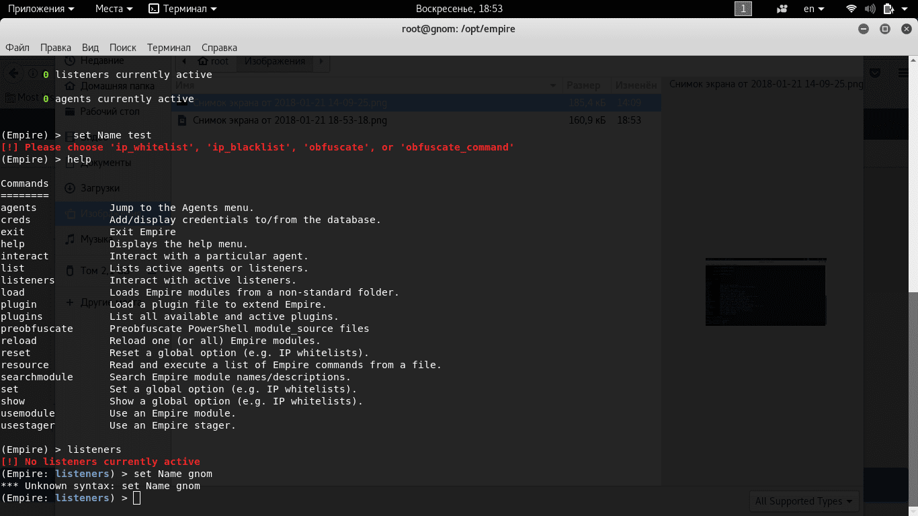The height and width of the screenshot is (516, 918).
Task: Click 'Jump to the Agents menu.' line
Action: pos(182,208)
